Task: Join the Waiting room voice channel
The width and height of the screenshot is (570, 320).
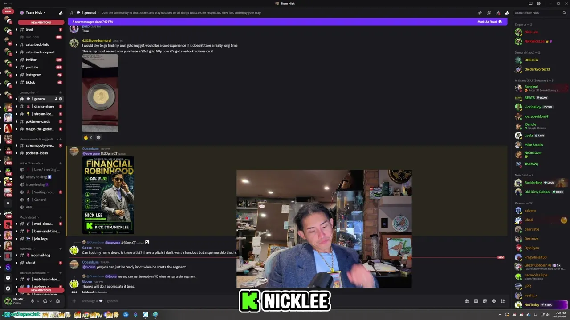Action: [41, 192]
